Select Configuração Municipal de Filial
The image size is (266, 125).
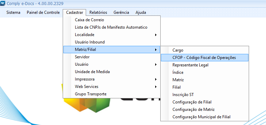204,117
